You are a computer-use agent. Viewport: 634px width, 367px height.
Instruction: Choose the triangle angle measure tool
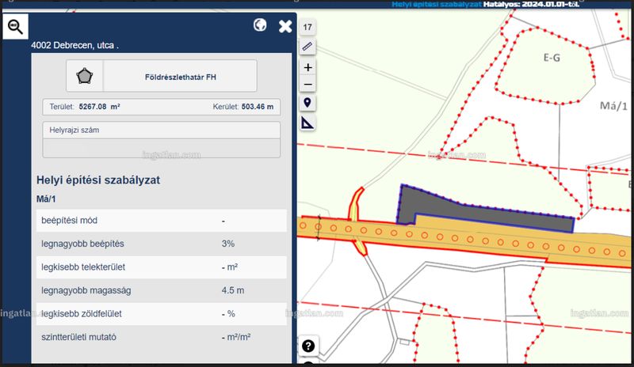click(307, 123)
